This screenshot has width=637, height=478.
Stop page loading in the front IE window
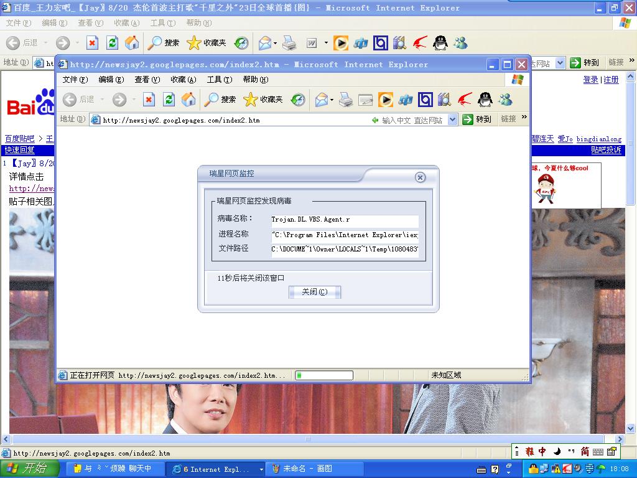149,100
